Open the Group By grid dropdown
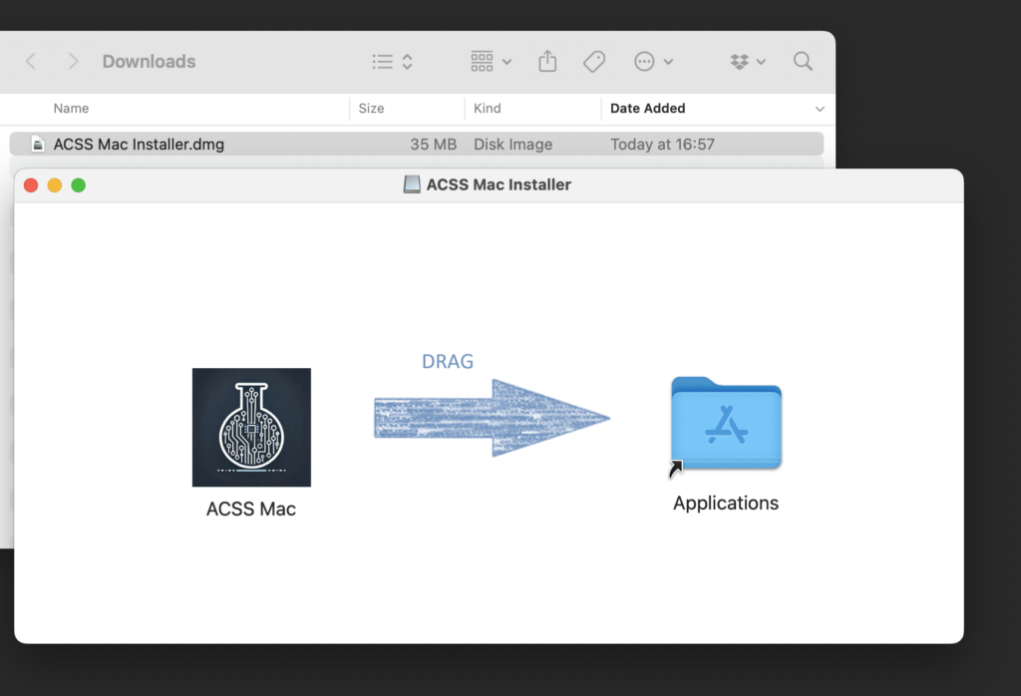The height and width of the screenshot is (696, 1021). (491, 61)
